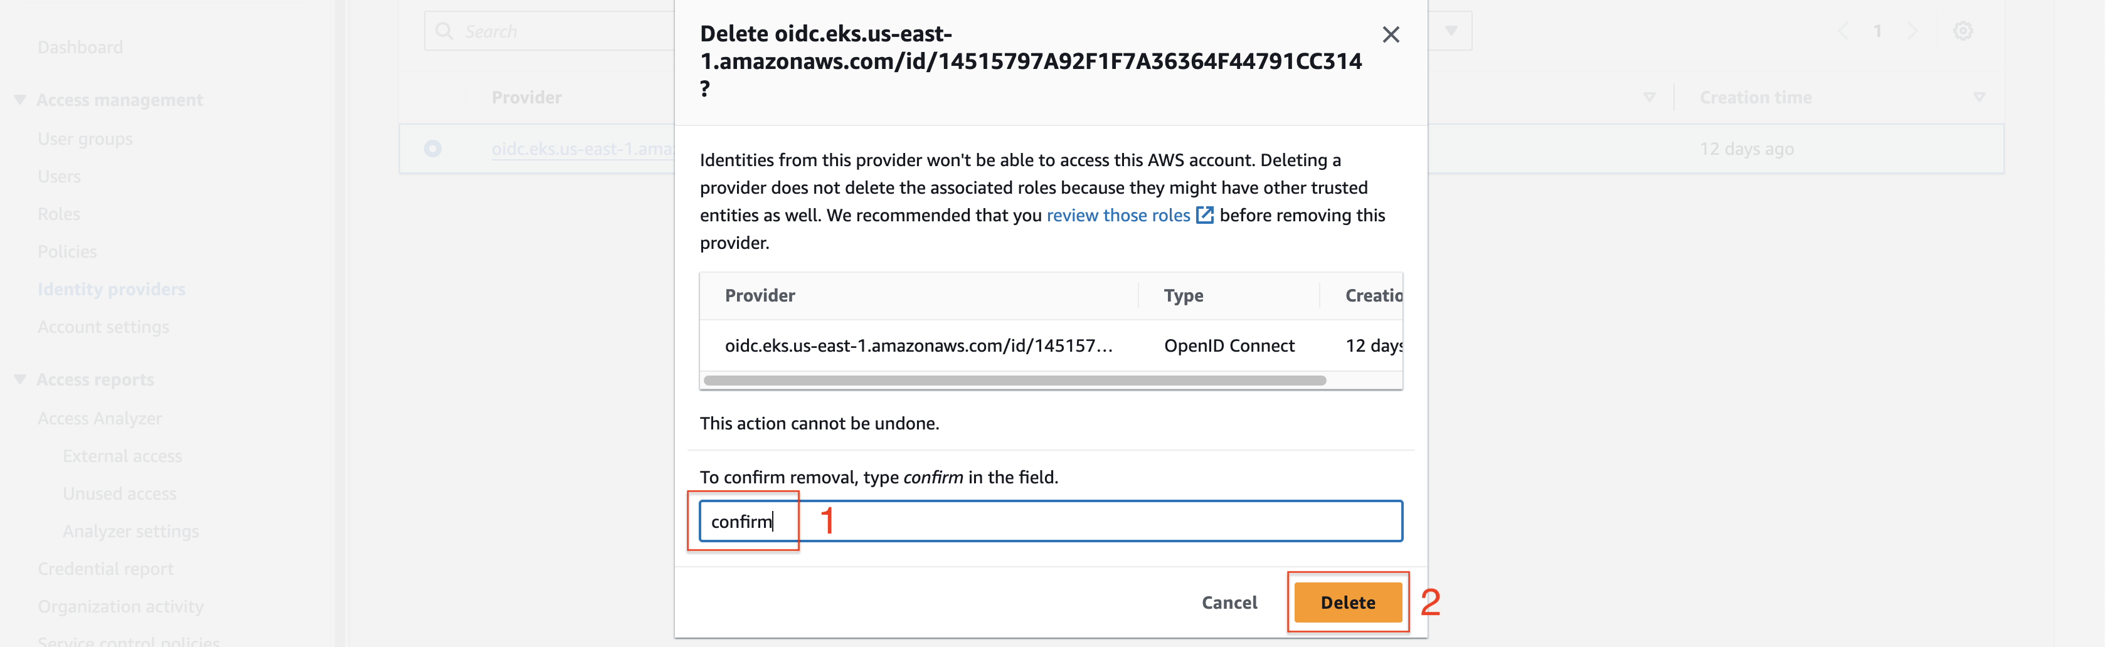
Task: Open External access in the sidebar
Action: tap(122, 456)
